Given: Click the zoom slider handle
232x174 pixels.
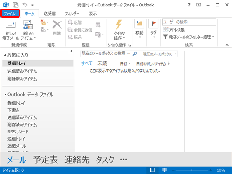Looking at the screenshot, I should [192, 170].
